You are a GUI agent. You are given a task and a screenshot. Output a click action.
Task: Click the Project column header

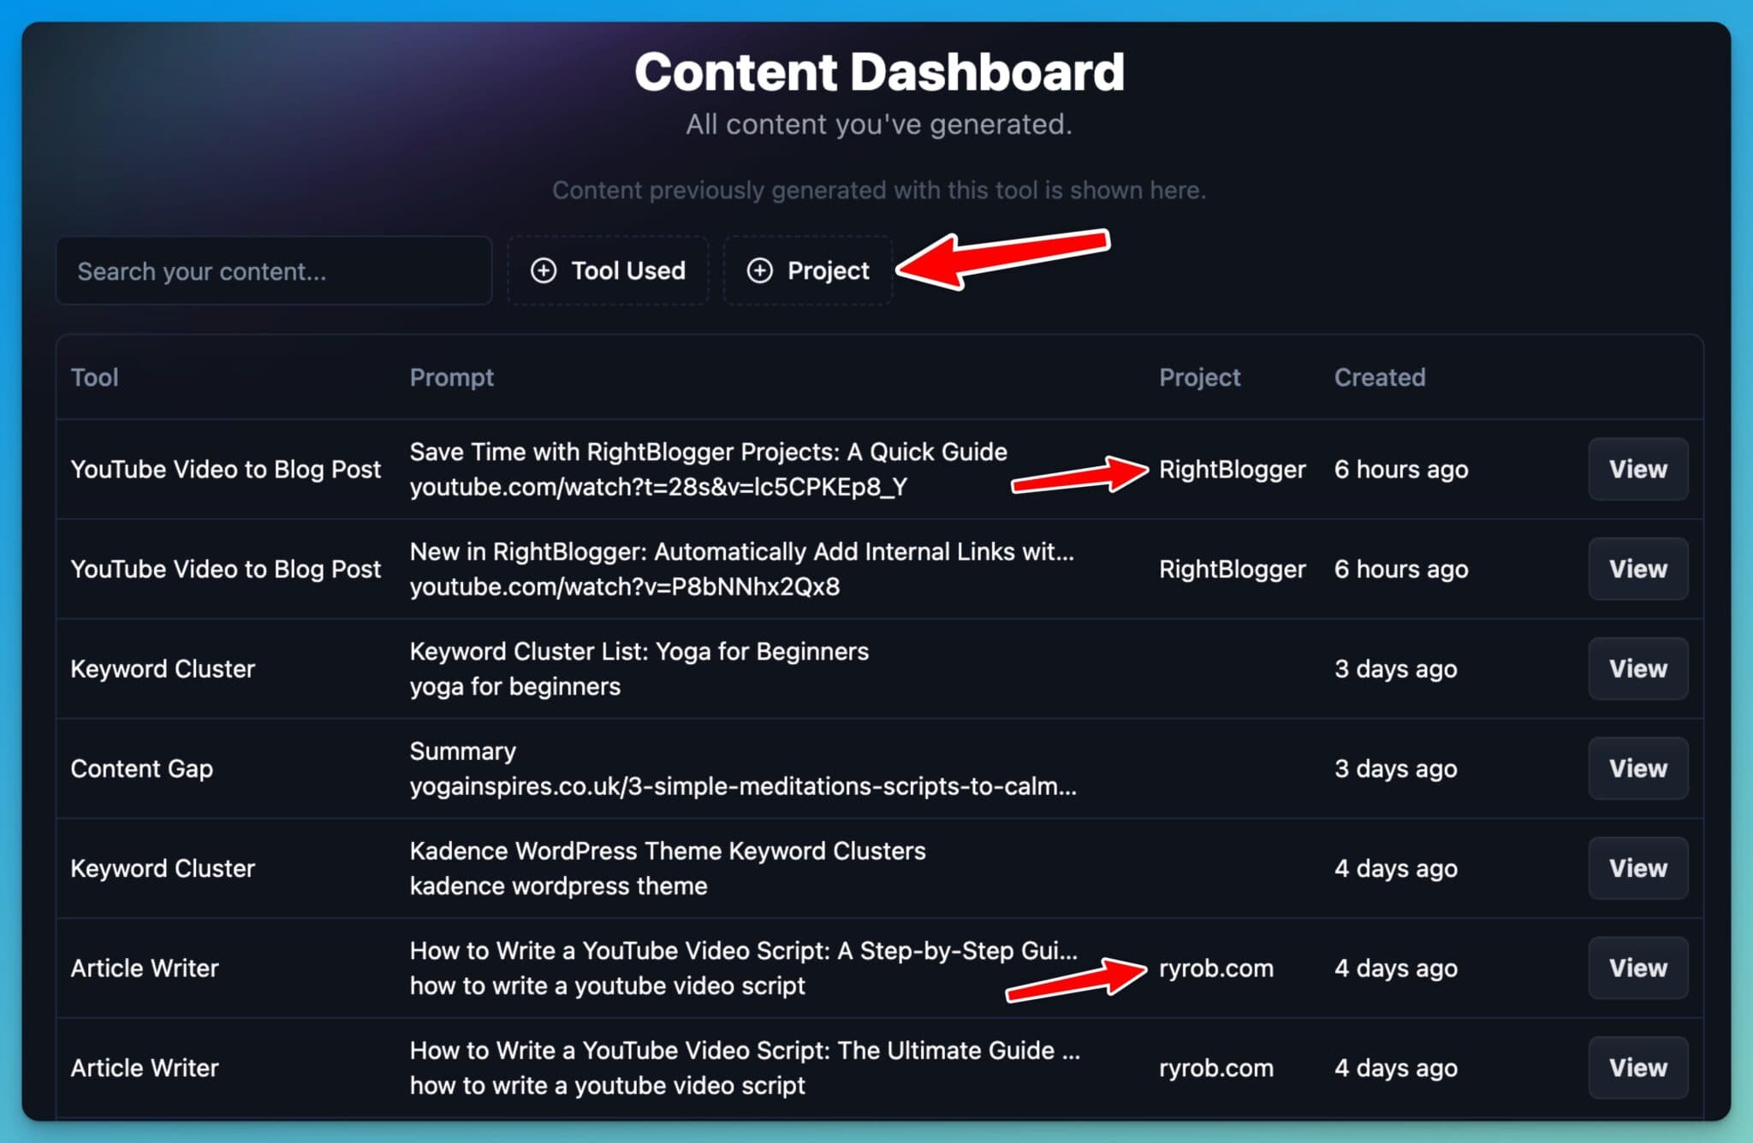click(1199, 377)
